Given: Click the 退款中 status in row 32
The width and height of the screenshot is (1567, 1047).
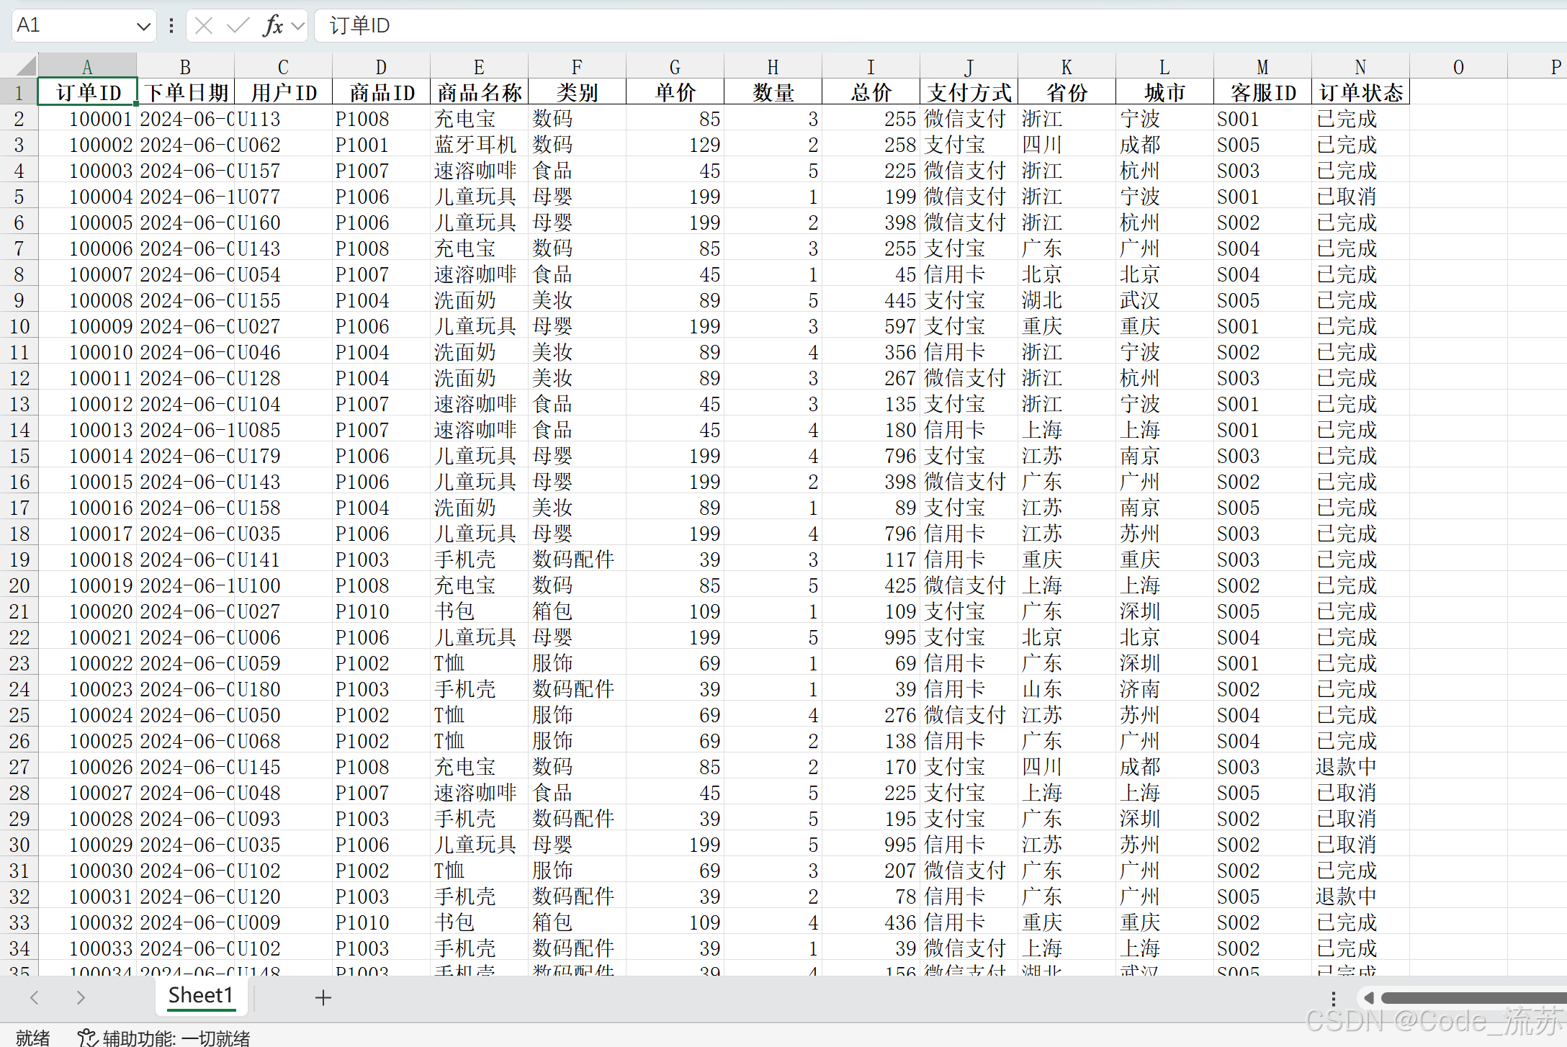Looking at the screenshot, I should pyautogui.click(x=1360, y=897).
